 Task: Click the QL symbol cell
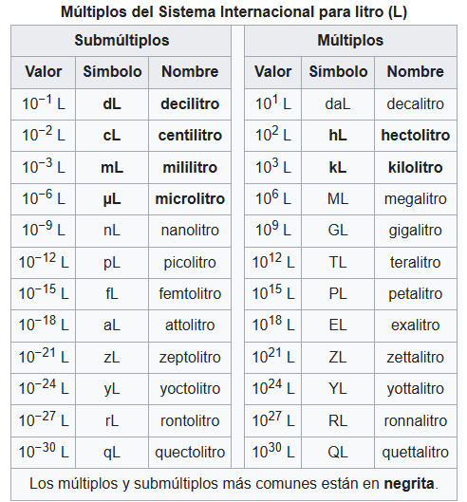point(338,453)
